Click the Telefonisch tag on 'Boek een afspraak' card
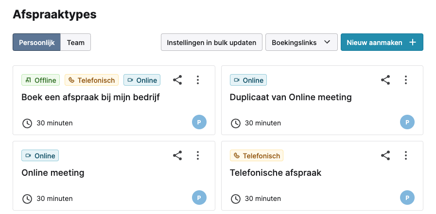 pyautogui.click(x=91, y=80)
